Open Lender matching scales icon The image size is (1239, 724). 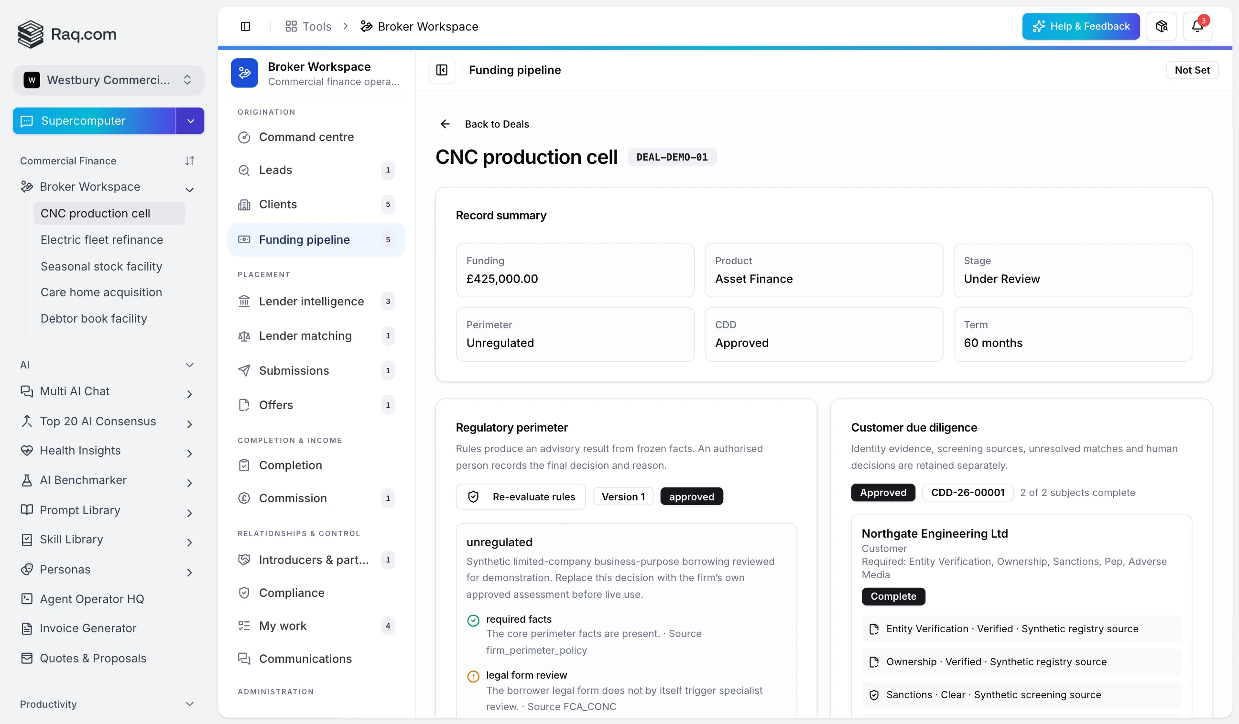tap(244, 336)
